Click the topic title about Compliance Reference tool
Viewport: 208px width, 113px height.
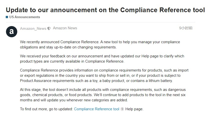click(x=105, y=10)
